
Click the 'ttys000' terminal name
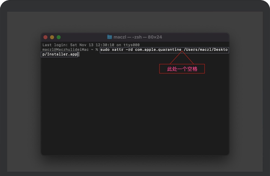(x=132, y=45)
